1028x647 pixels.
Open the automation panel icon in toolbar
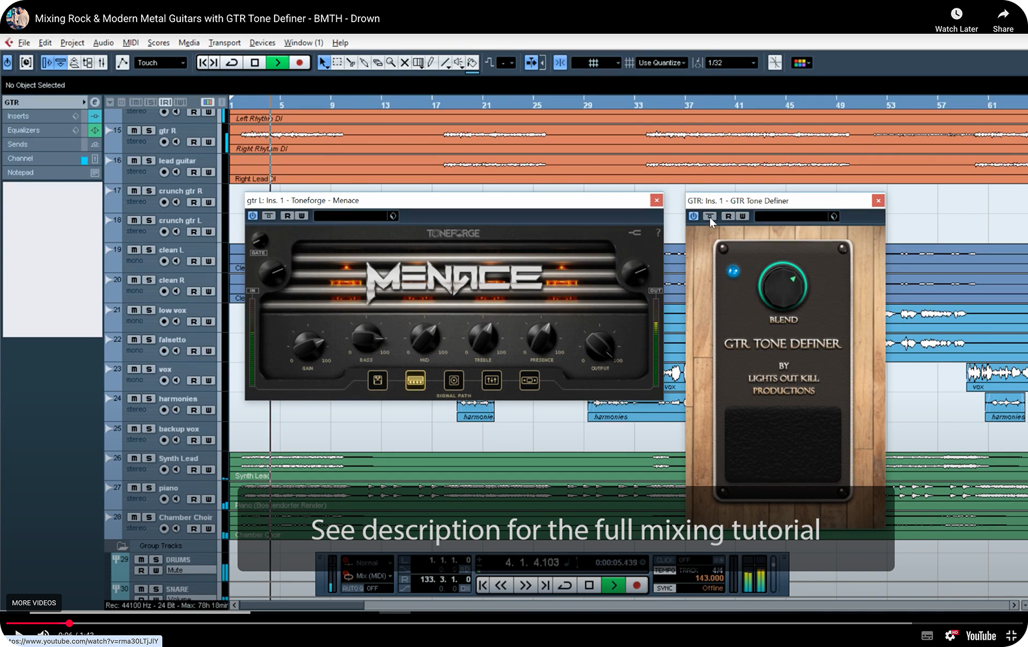click(122, 62)
